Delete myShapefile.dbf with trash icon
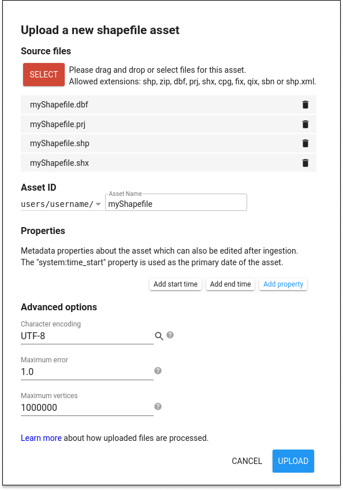Viewport: 343px width, 490px height. pyautogui.click(x=305, y=105)
